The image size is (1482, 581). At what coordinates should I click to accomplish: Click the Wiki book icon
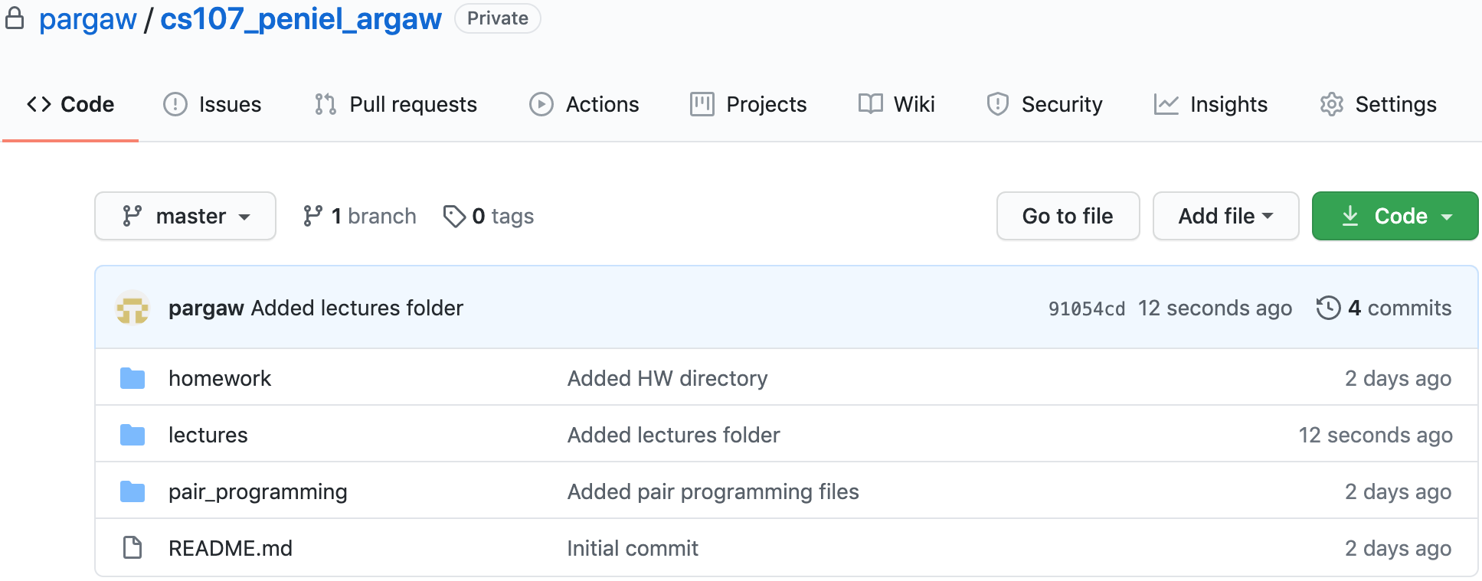870,104
